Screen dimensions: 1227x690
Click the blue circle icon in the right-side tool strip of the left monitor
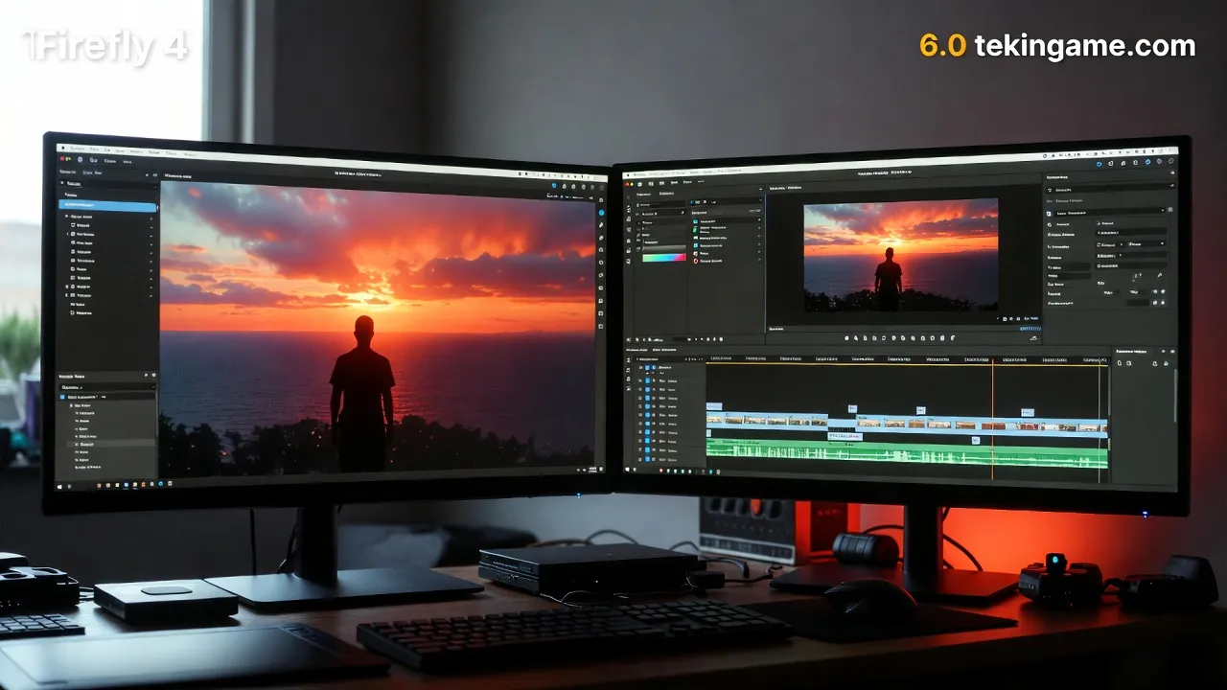pyautogui.click(x=601, y=213)
